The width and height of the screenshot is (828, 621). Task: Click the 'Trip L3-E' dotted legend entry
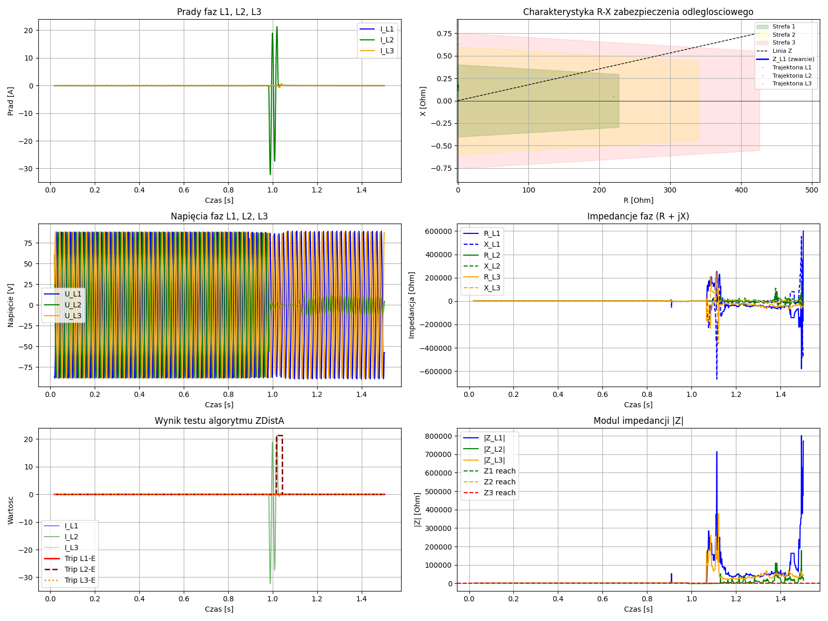[x=80, y=580]
